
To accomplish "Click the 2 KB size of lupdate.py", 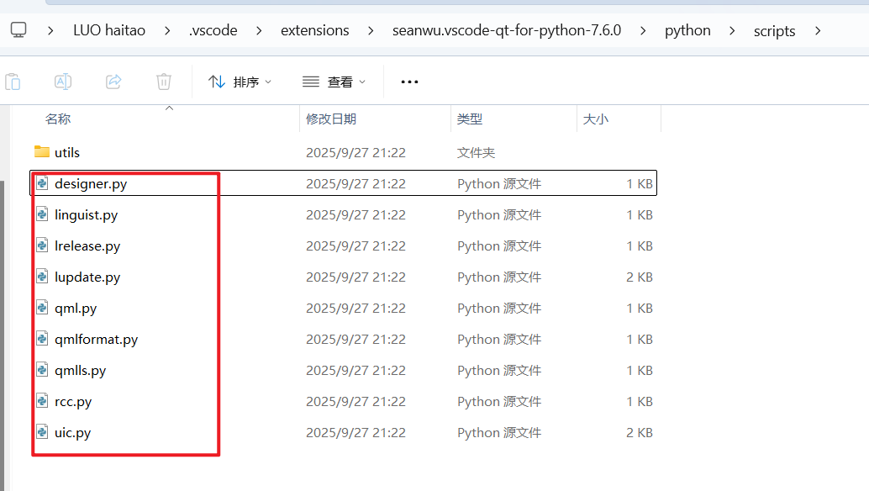I will coord(640,277).
